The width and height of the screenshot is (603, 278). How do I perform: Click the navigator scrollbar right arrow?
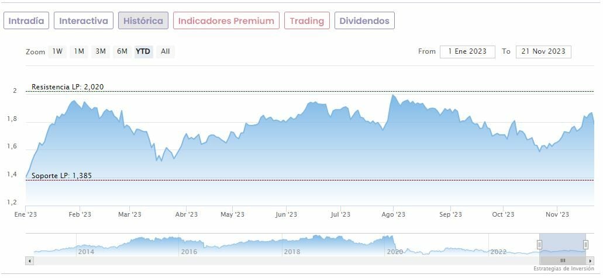(591, 260)
